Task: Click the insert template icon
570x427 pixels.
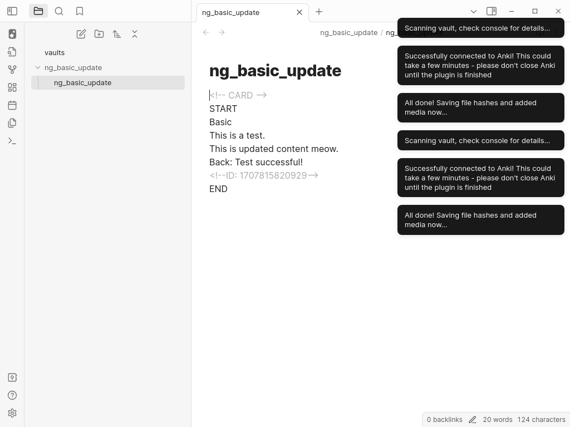Action: pyautogui.click(x=12, y=123)
